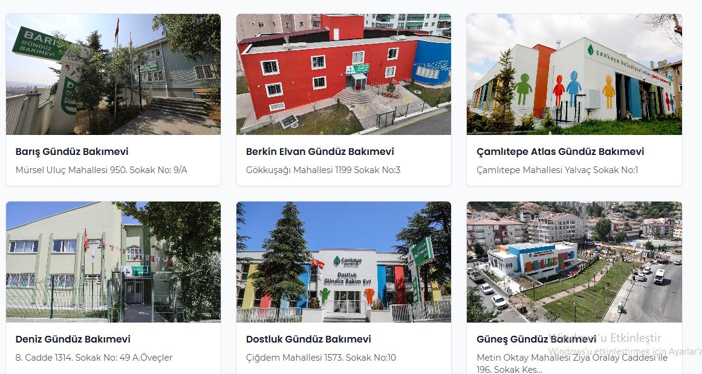This screenshot has width=702, height=374.
Task: Select the Deniz Gündüz Bakımevi photo
Action: (113, 262)
